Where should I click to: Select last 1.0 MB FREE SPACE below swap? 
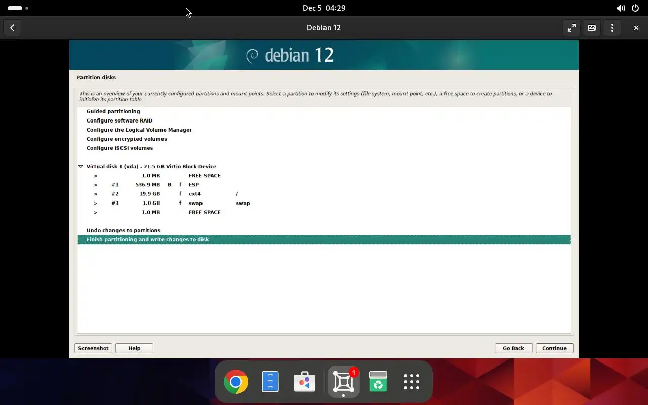324,212
